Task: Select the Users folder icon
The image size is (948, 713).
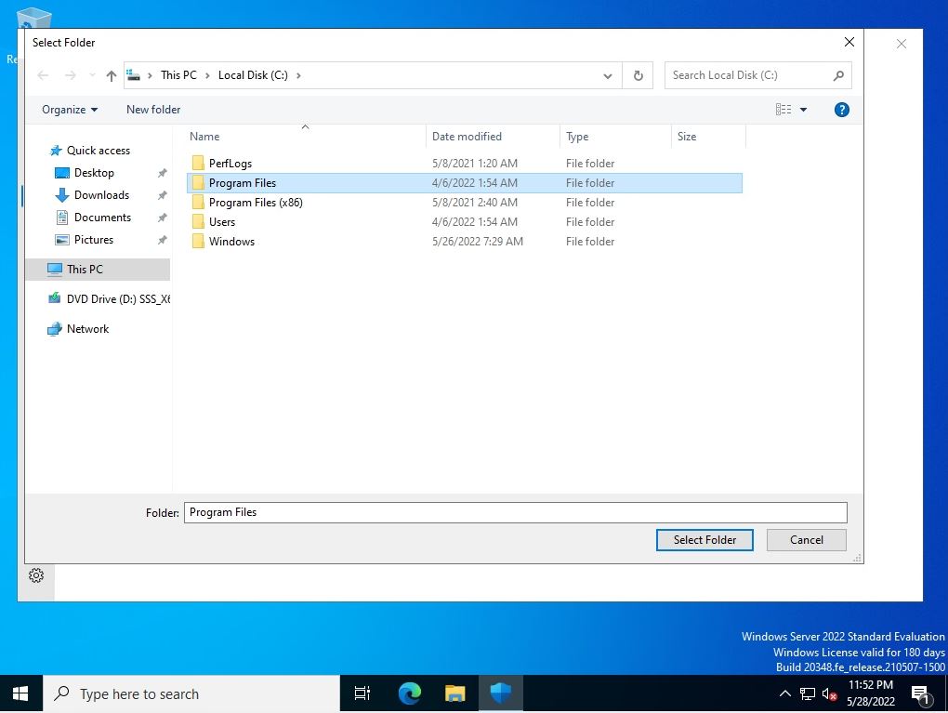Action: click(x=198, y=222)
